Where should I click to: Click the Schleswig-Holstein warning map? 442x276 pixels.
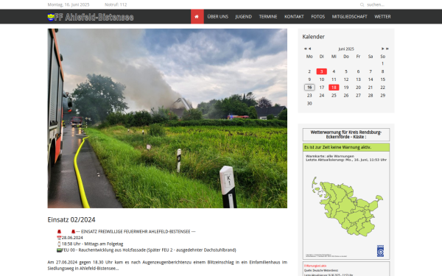click(347, 206)
